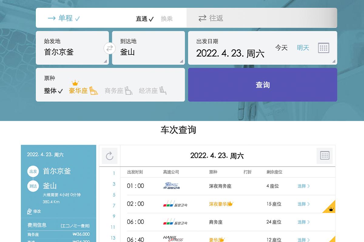Switch to the 换乘 transfer tab
364x242 pixels.
click(x=166, y=18)
